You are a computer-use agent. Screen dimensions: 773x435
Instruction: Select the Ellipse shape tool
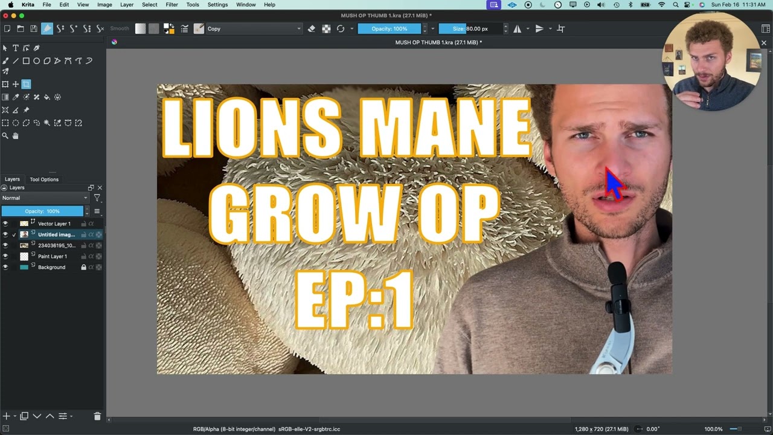(37, 61)
